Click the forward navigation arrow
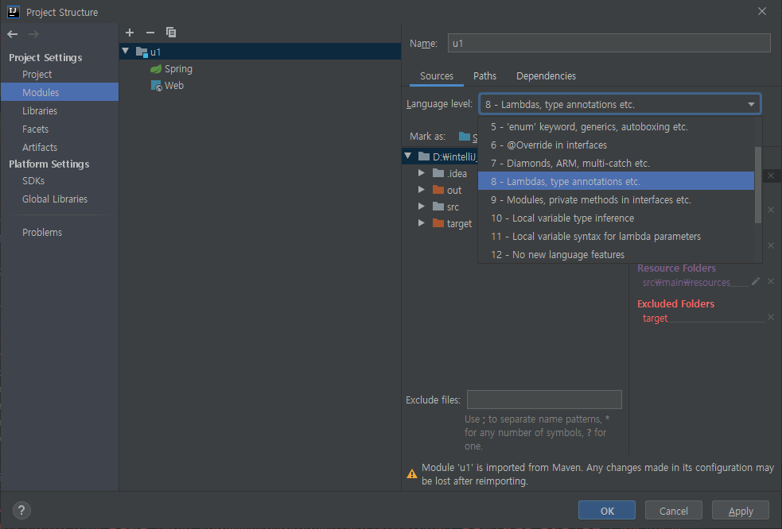Screen dimensions: 782x529 click(33, 34)
